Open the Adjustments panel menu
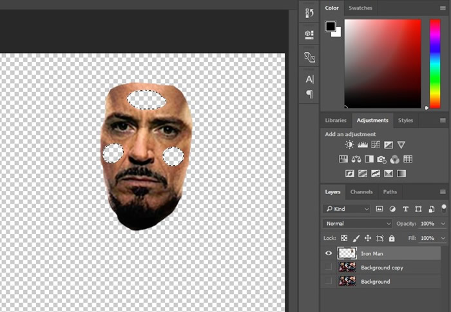Viewport: 451px width, 312px height. tap(443, 121)
